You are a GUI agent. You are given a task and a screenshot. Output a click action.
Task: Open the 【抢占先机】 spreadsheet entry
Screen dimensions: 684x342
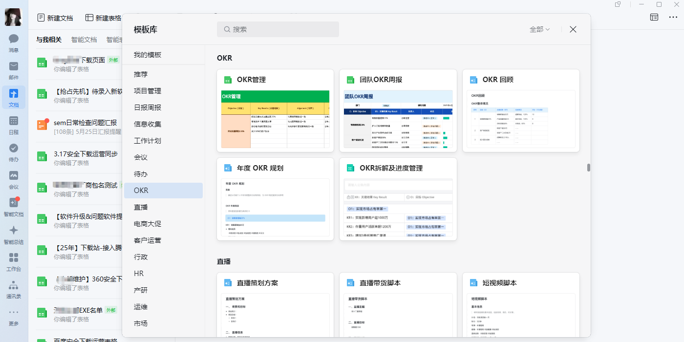[78, 95]
